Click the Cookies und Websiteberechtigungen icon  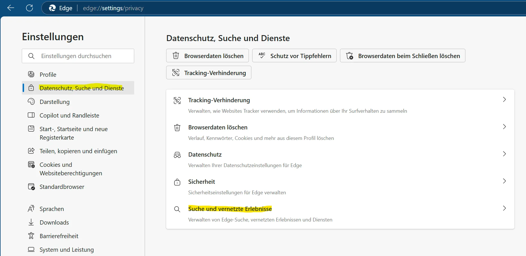click(31, 165)
